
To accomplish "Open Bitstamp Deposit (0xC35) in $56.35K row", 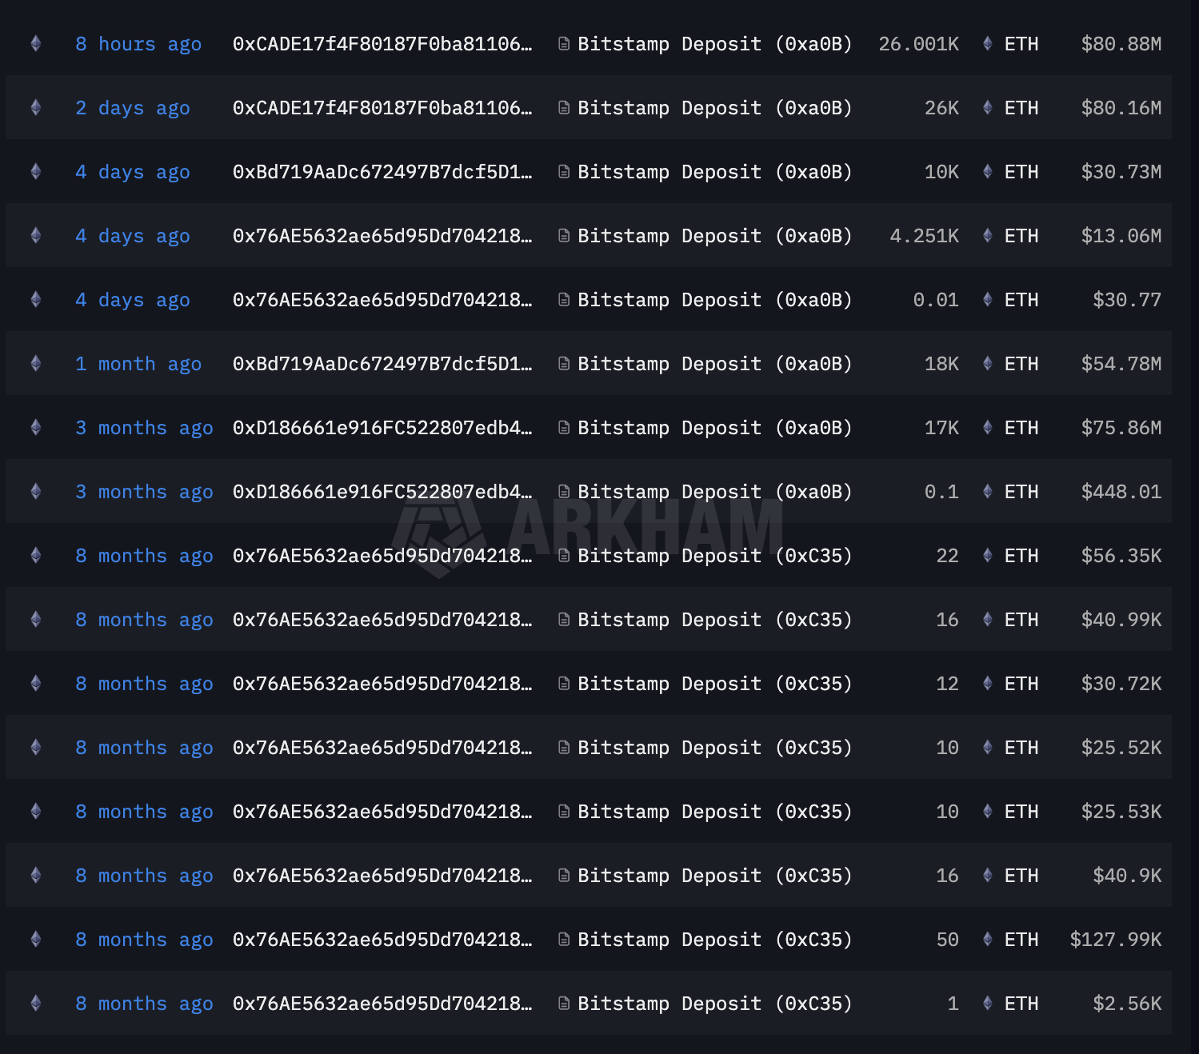I will (715, 556).
